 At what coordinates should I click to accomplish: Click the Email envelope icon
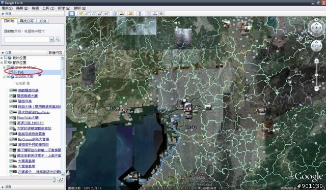pos(149,14)
